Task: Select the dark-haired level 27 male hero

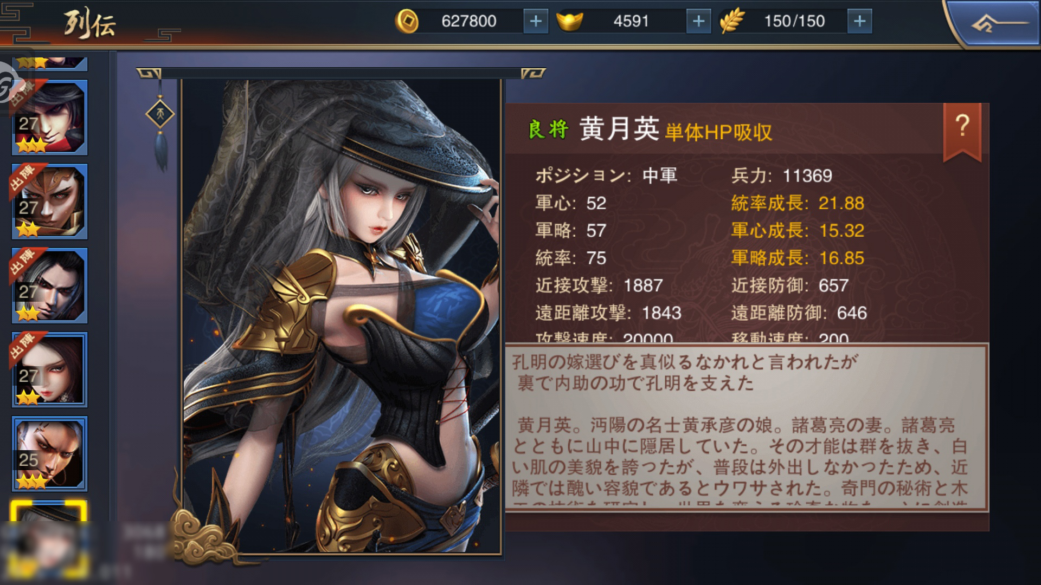Action: pyautogui.click(x=49, y=285)
